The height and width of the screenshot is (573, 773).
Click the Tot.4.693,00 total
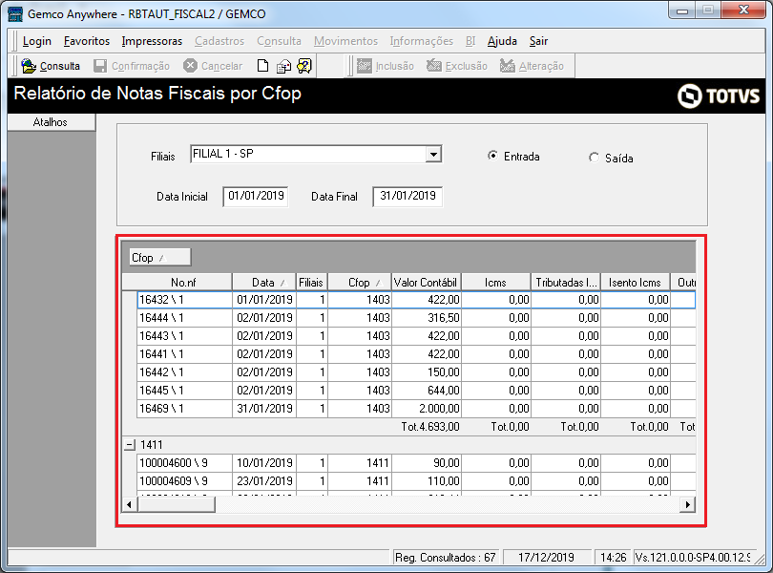430,427
